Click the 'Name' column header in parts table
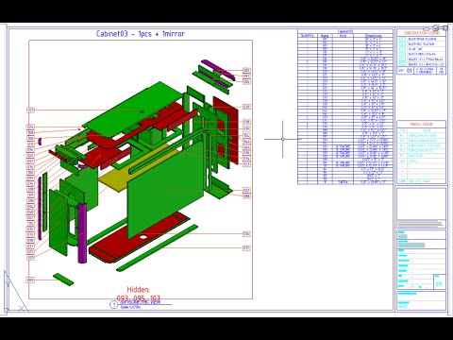Screen dimensions: 453x340 [x=325, y=36]
